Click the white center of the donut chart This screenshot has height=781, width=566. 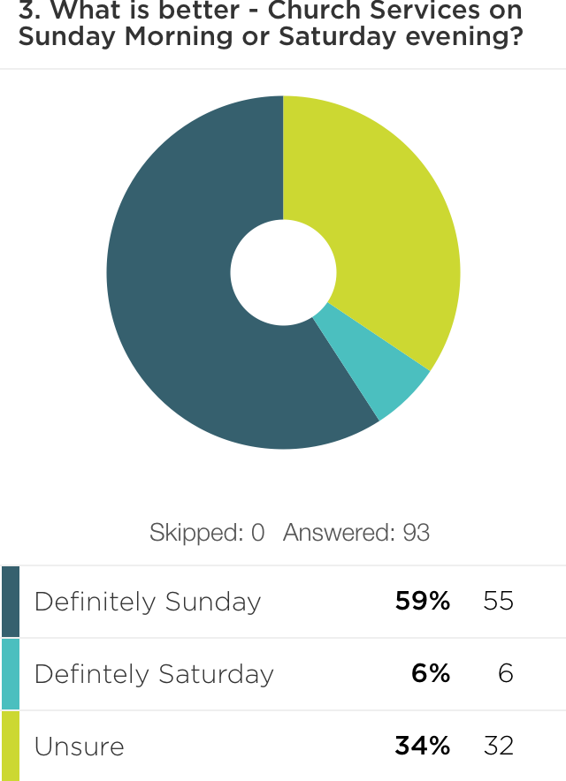[x=283, y=272]
